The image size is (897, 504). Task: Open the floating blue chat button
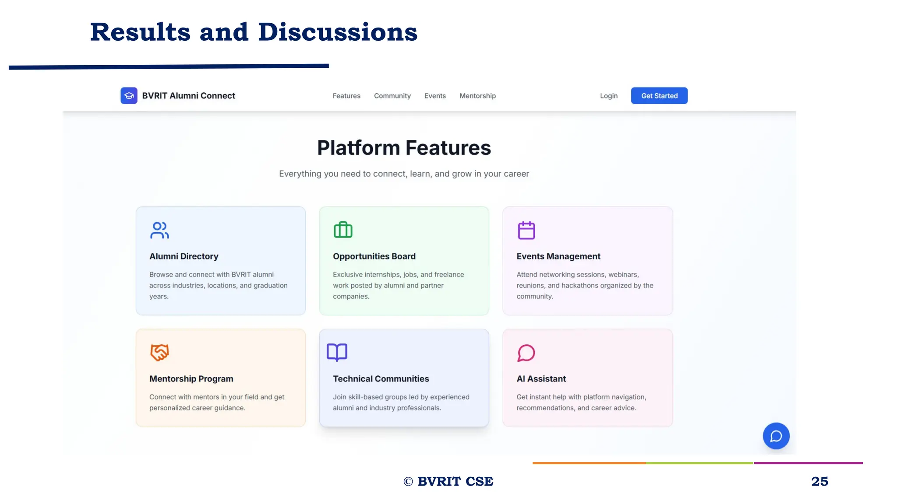776,436
